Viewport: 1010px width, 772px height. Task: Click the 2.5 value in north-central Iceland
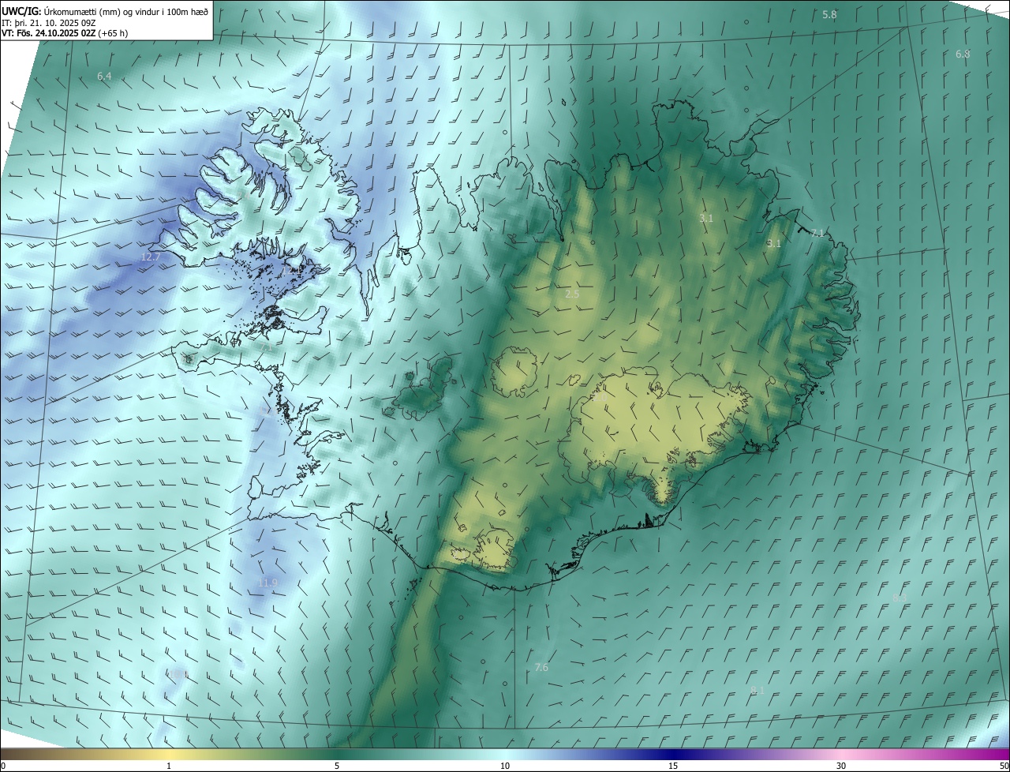tap(573, 294)
